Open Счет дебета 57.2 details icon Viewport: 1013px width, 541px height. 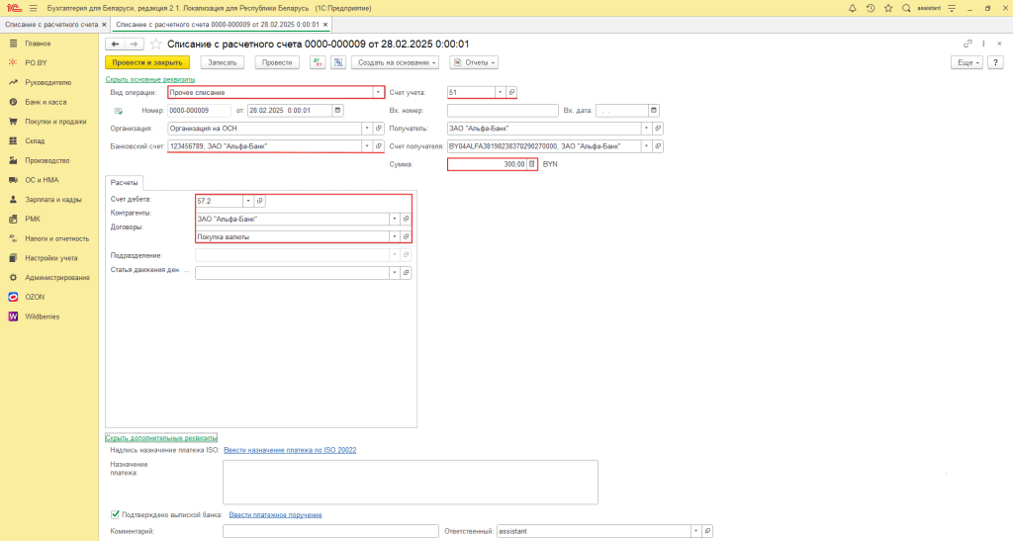[260, 201]
